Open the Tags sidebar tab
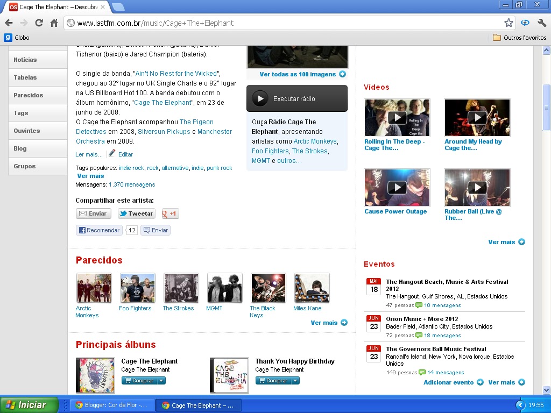Screen dimensions: 551x413 click(38, 113)
